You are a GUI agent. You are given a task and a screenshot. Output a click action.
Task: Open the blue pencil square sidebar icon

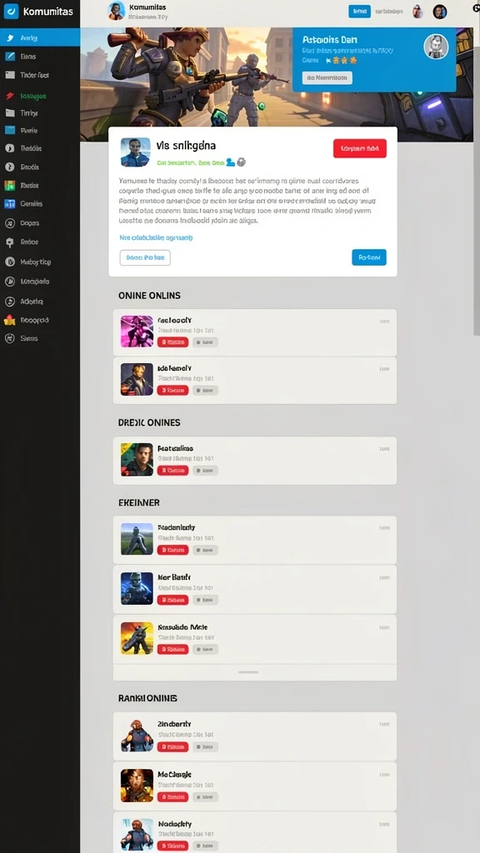[9, 56]
